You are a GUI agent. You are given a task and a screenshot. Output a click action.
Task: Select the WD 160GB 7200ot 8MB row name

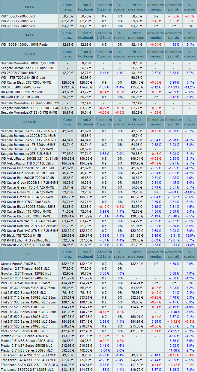pos(18,17)
